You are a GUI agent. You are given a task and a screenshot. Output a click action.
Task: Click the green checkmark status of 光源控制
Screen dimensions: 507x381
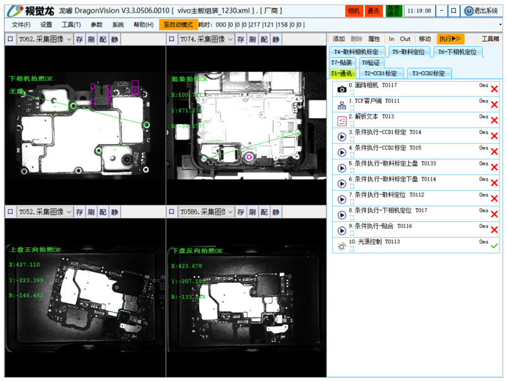pos(494,246)
